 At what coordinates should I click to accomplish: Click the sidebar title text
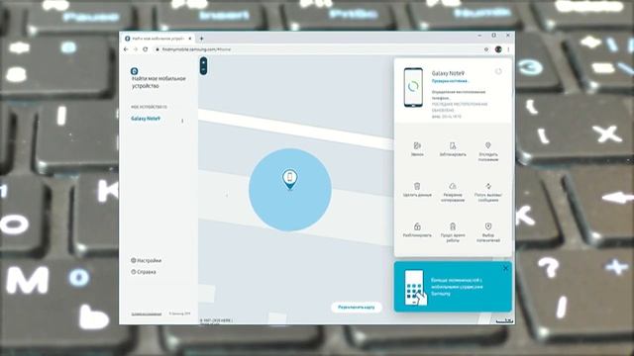158,82
